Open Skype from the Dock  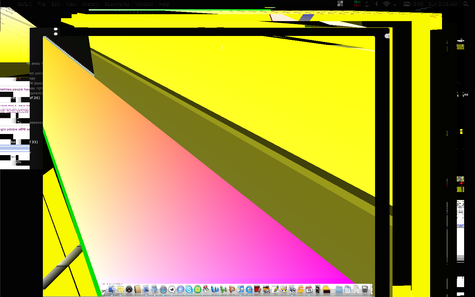[x=189, y=290]
